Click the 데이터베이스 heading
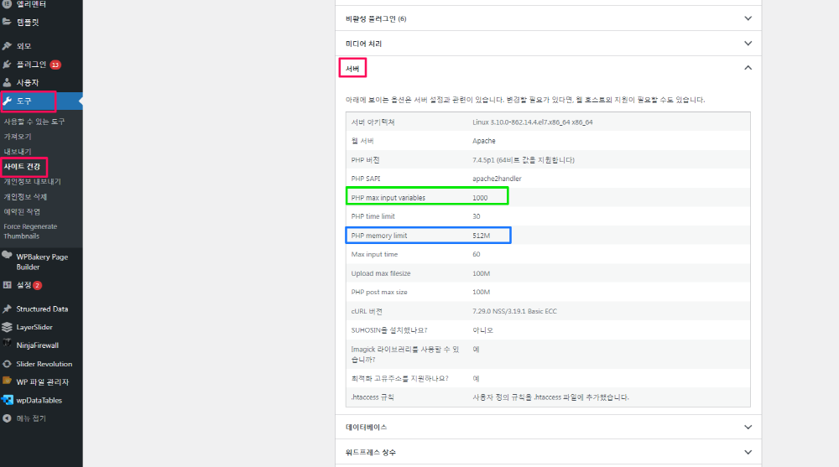This screenshot has height=467, width=839. pos(366,427)
